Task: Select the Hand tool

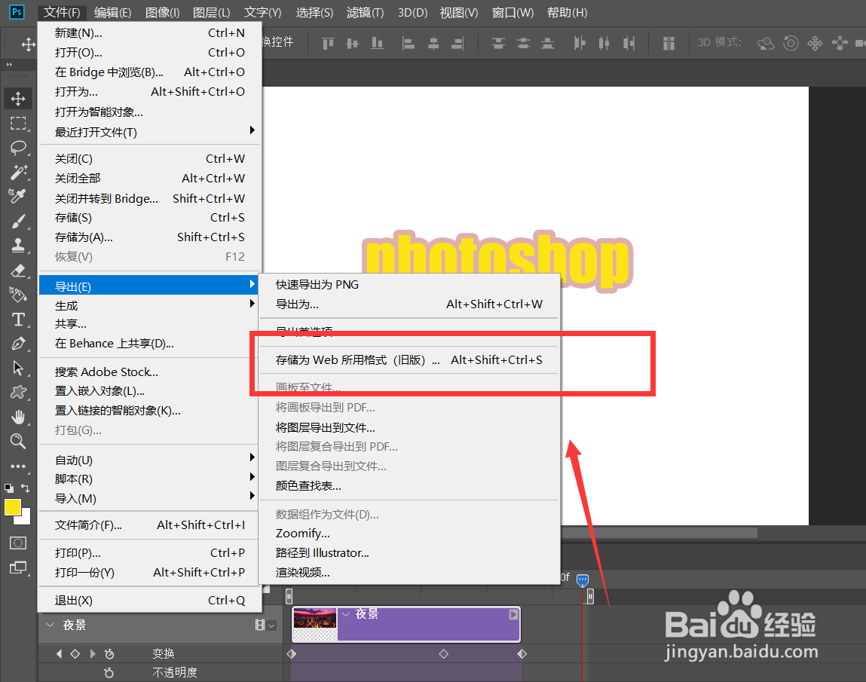Action: (18, 417)
